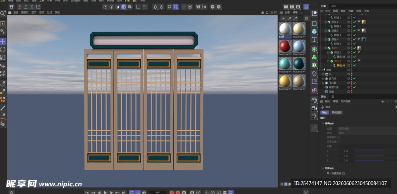Click the 轴心 button
This screenshot has width=397, height=194.
coord(325,113)
